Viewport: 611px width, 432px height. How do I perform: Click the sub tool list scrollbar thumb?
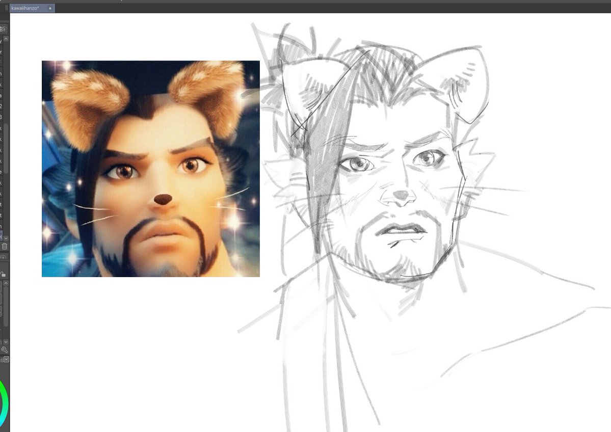(x=6, y=148)
